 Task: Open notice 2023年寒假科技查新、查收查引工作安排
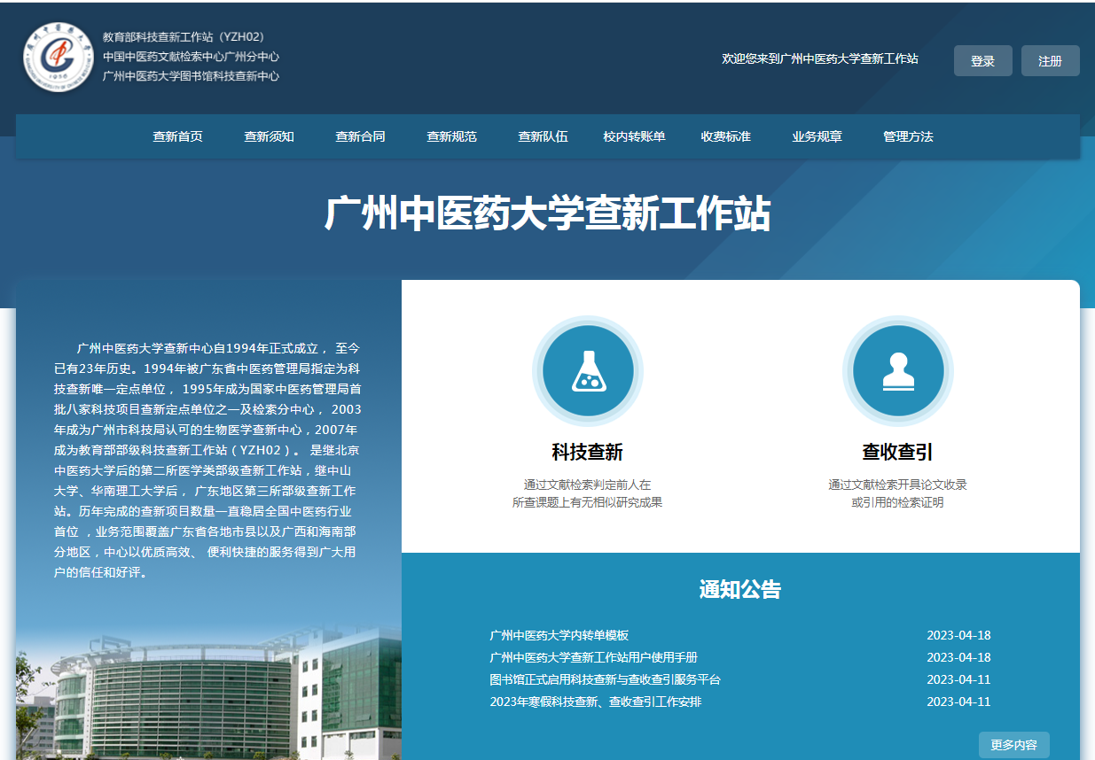pos(596,702)
